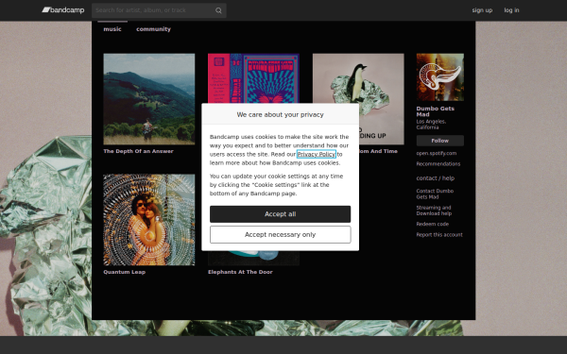Open the psychedelic cassette album cover
567x354 pixels.
click(253, 78)
